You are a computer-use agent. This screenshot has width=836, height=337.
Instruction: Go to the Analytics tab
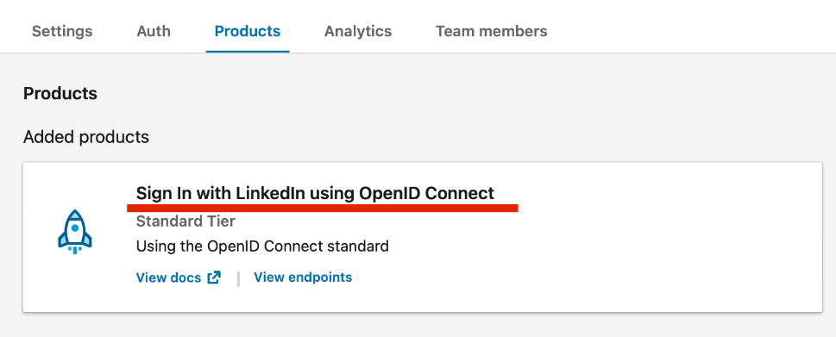point(358,31)
